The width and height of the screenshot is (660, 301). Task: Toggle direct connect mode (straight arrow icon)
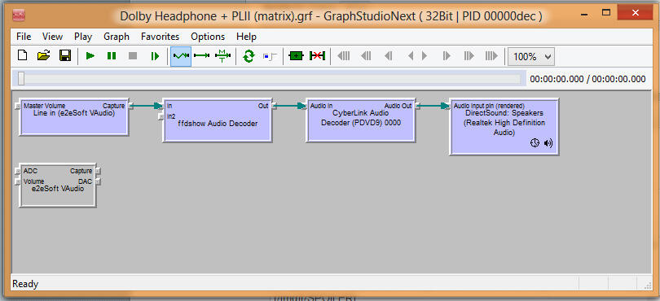click(201, 56)
